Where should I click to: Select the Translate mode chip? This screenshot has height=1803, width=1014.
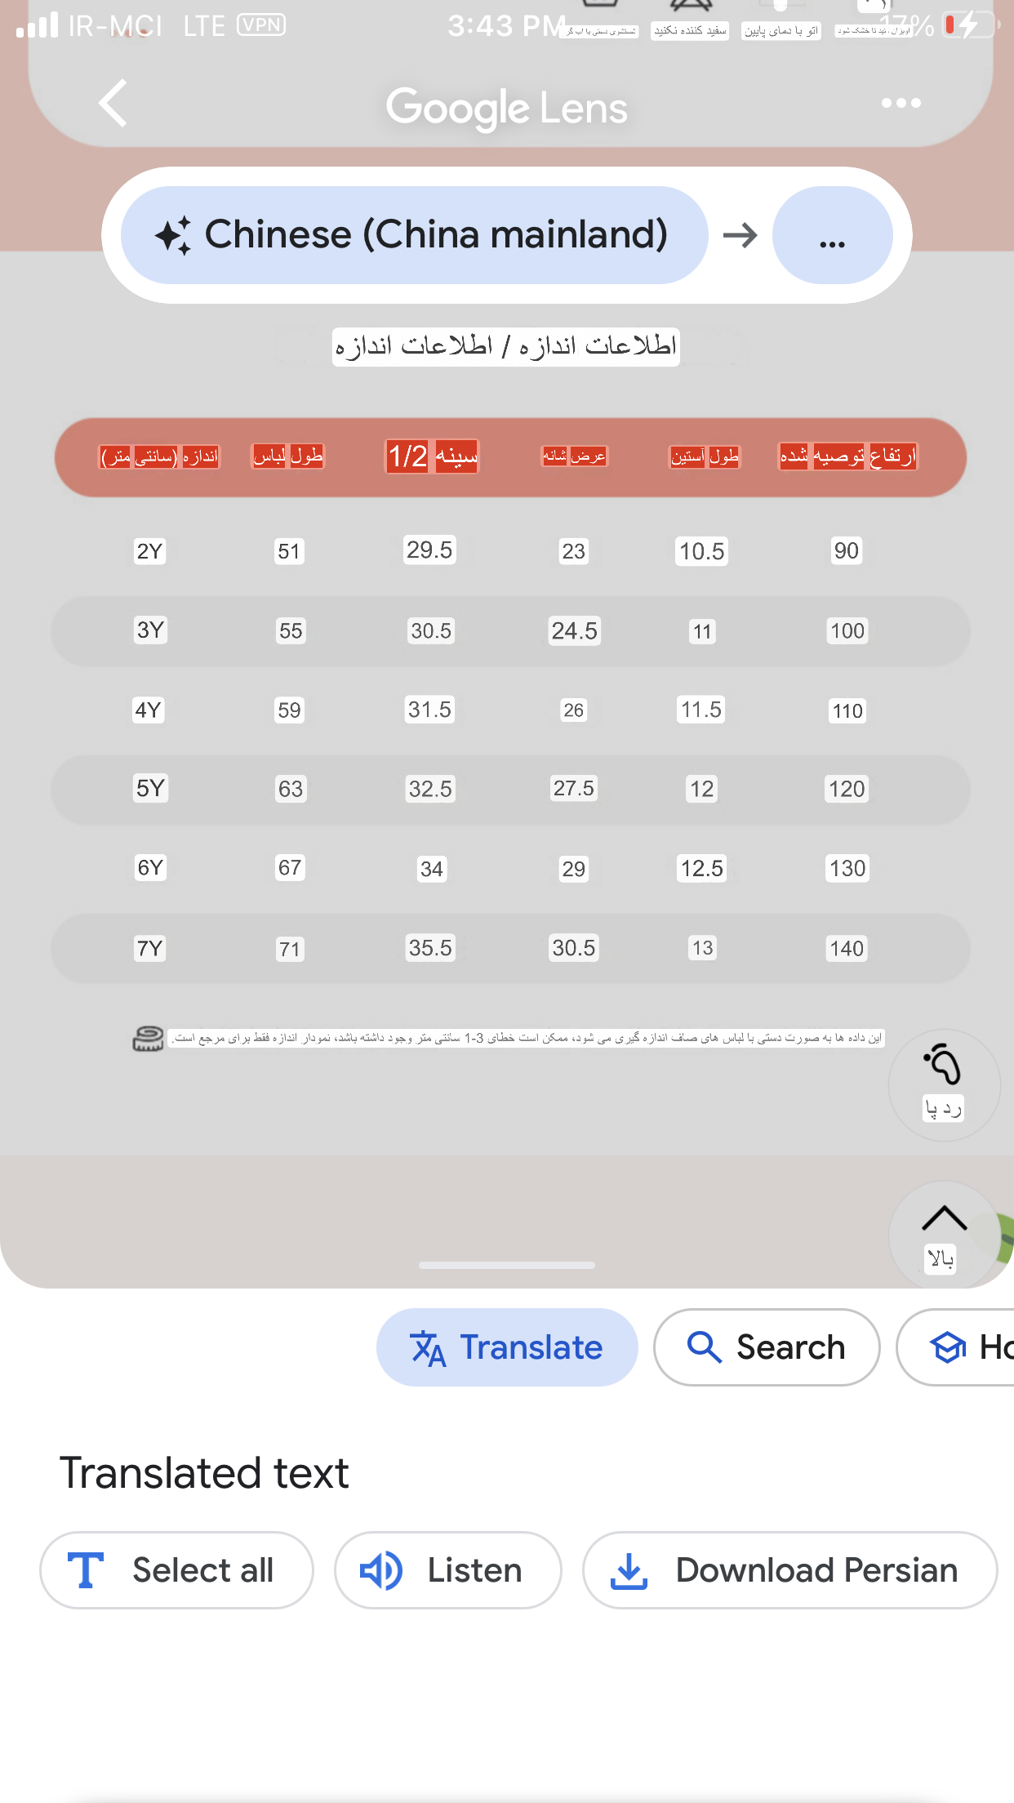(x=506, y=1347)
